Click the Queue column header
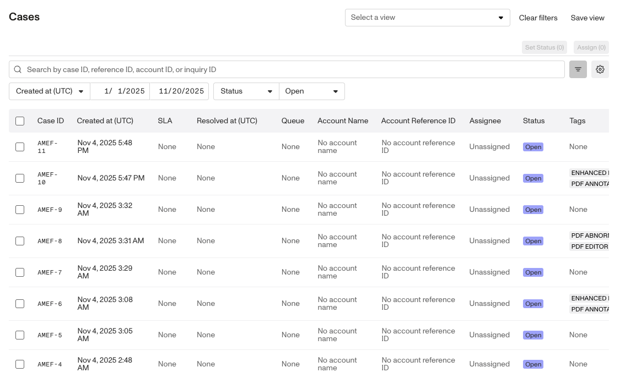 pyautogui.click(x=293, y=120)
